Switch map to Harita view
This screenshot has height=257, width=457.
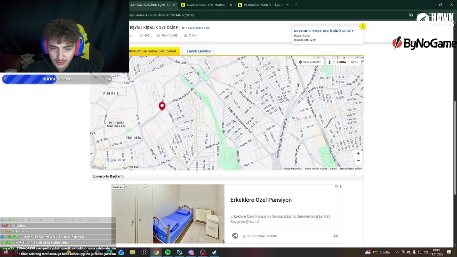tap(342, 62)
